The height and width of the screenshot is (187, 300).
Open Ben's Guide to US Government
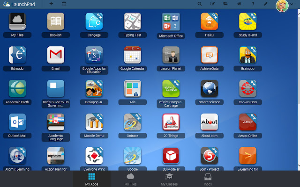click(56, 88)
